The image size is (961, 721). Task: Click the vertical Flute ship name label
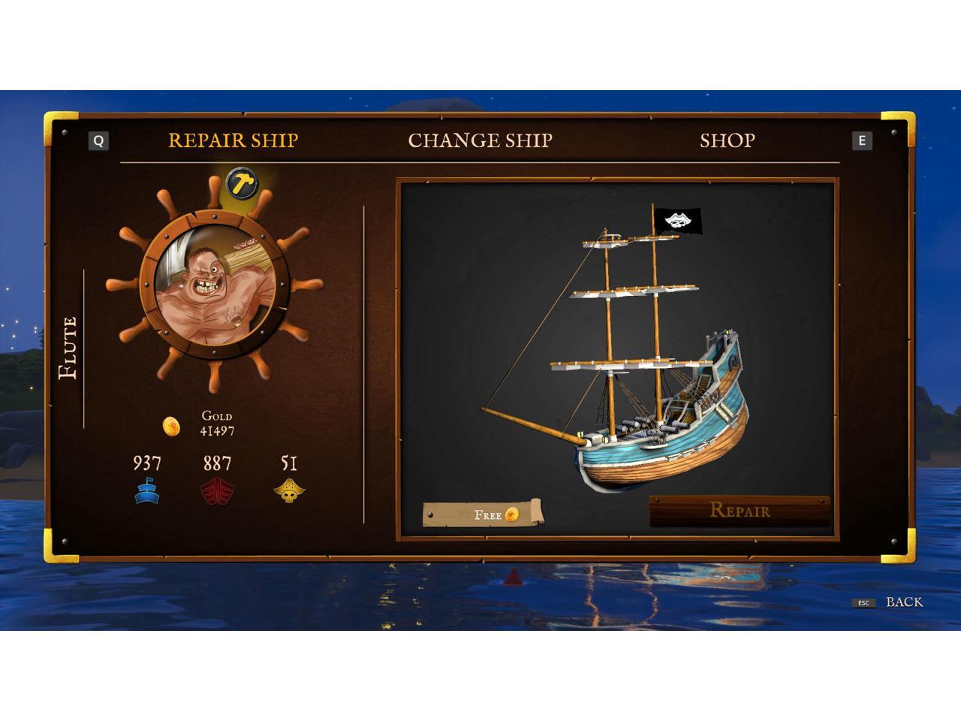(x=68, y=348)
